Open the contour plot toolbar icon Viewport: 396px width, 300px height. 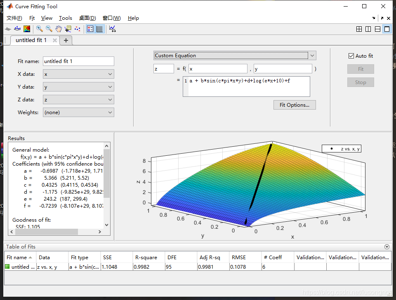(27, 29)
